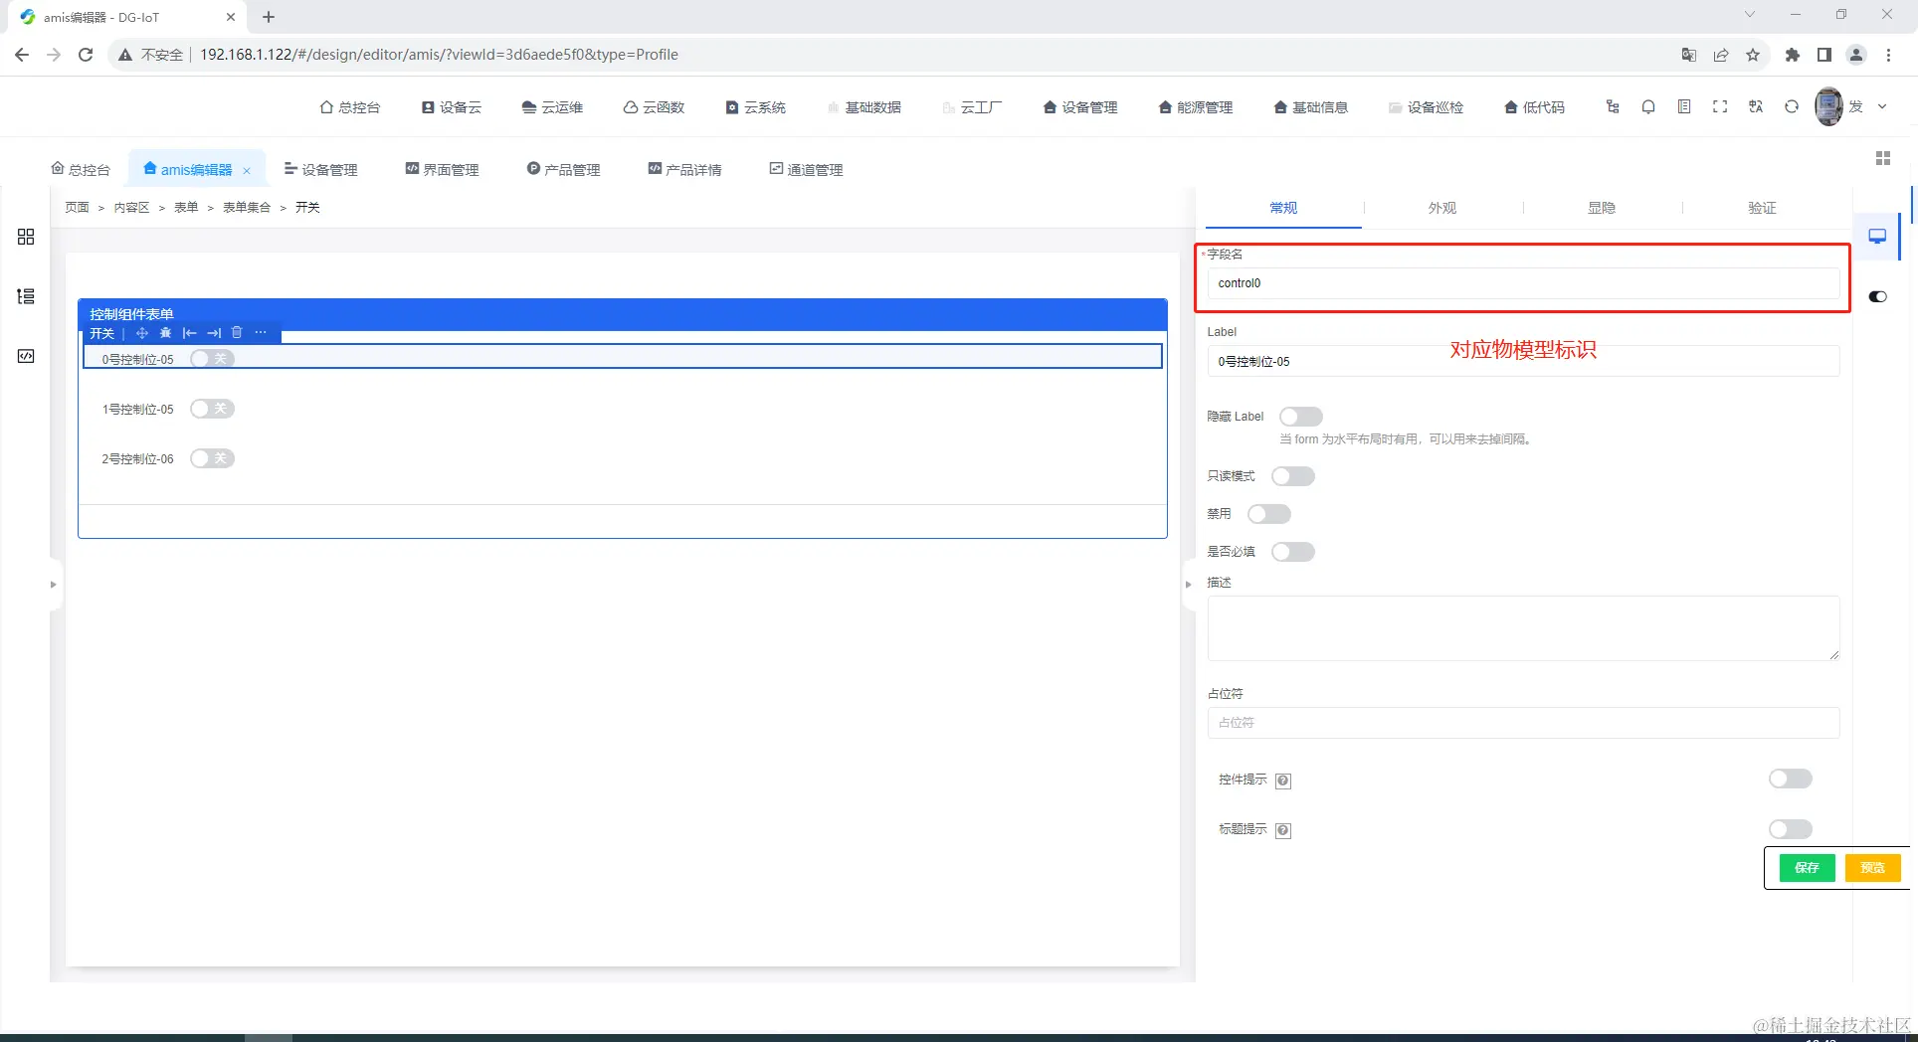This screenshot has height=1042, width=1918.
Task: Open the 低代码 top menu
Action: [1534, 107]
